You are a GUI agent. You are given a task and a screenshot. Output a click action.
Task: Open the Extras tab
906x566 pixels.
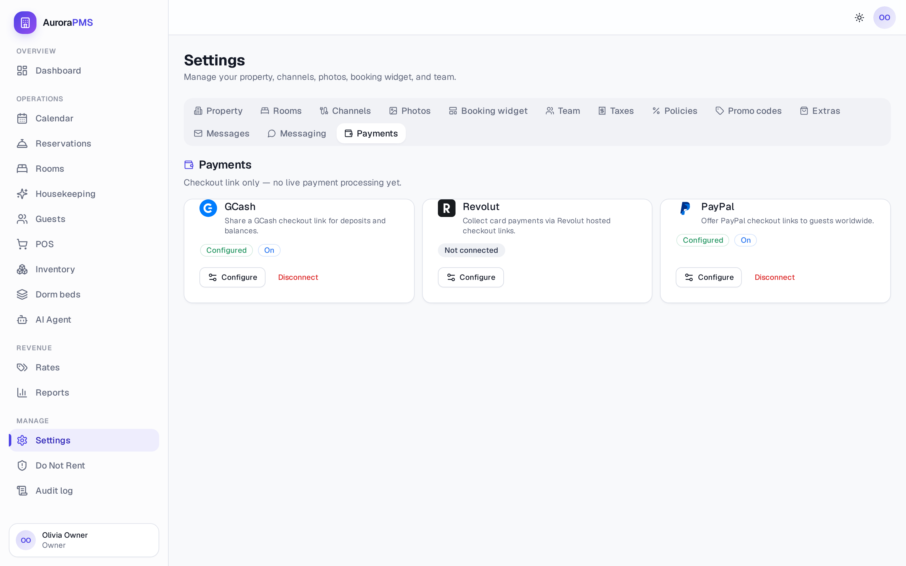coord(820,111)
